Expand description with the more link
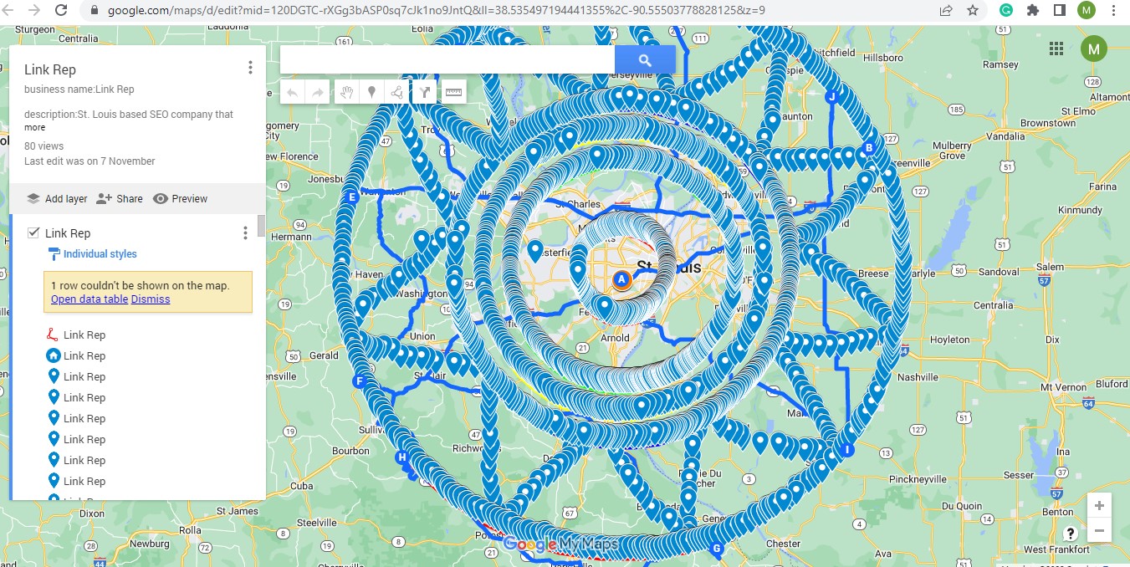Screen dimensions: 1130x567 point(34,128)
